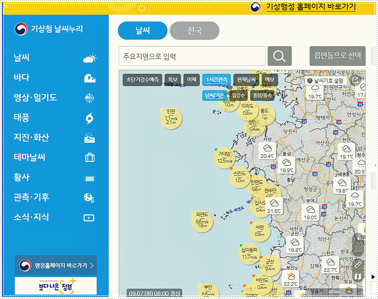This screenshot has width=378, height=299.
Task: Click the map fullscreen expand icon
Action: tap(355, 80)
